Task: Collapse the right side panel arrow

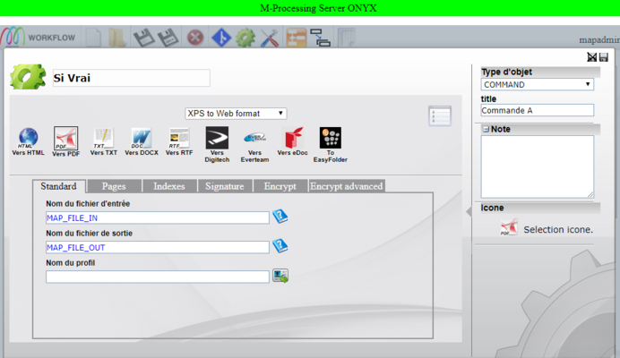Action: 469,212
